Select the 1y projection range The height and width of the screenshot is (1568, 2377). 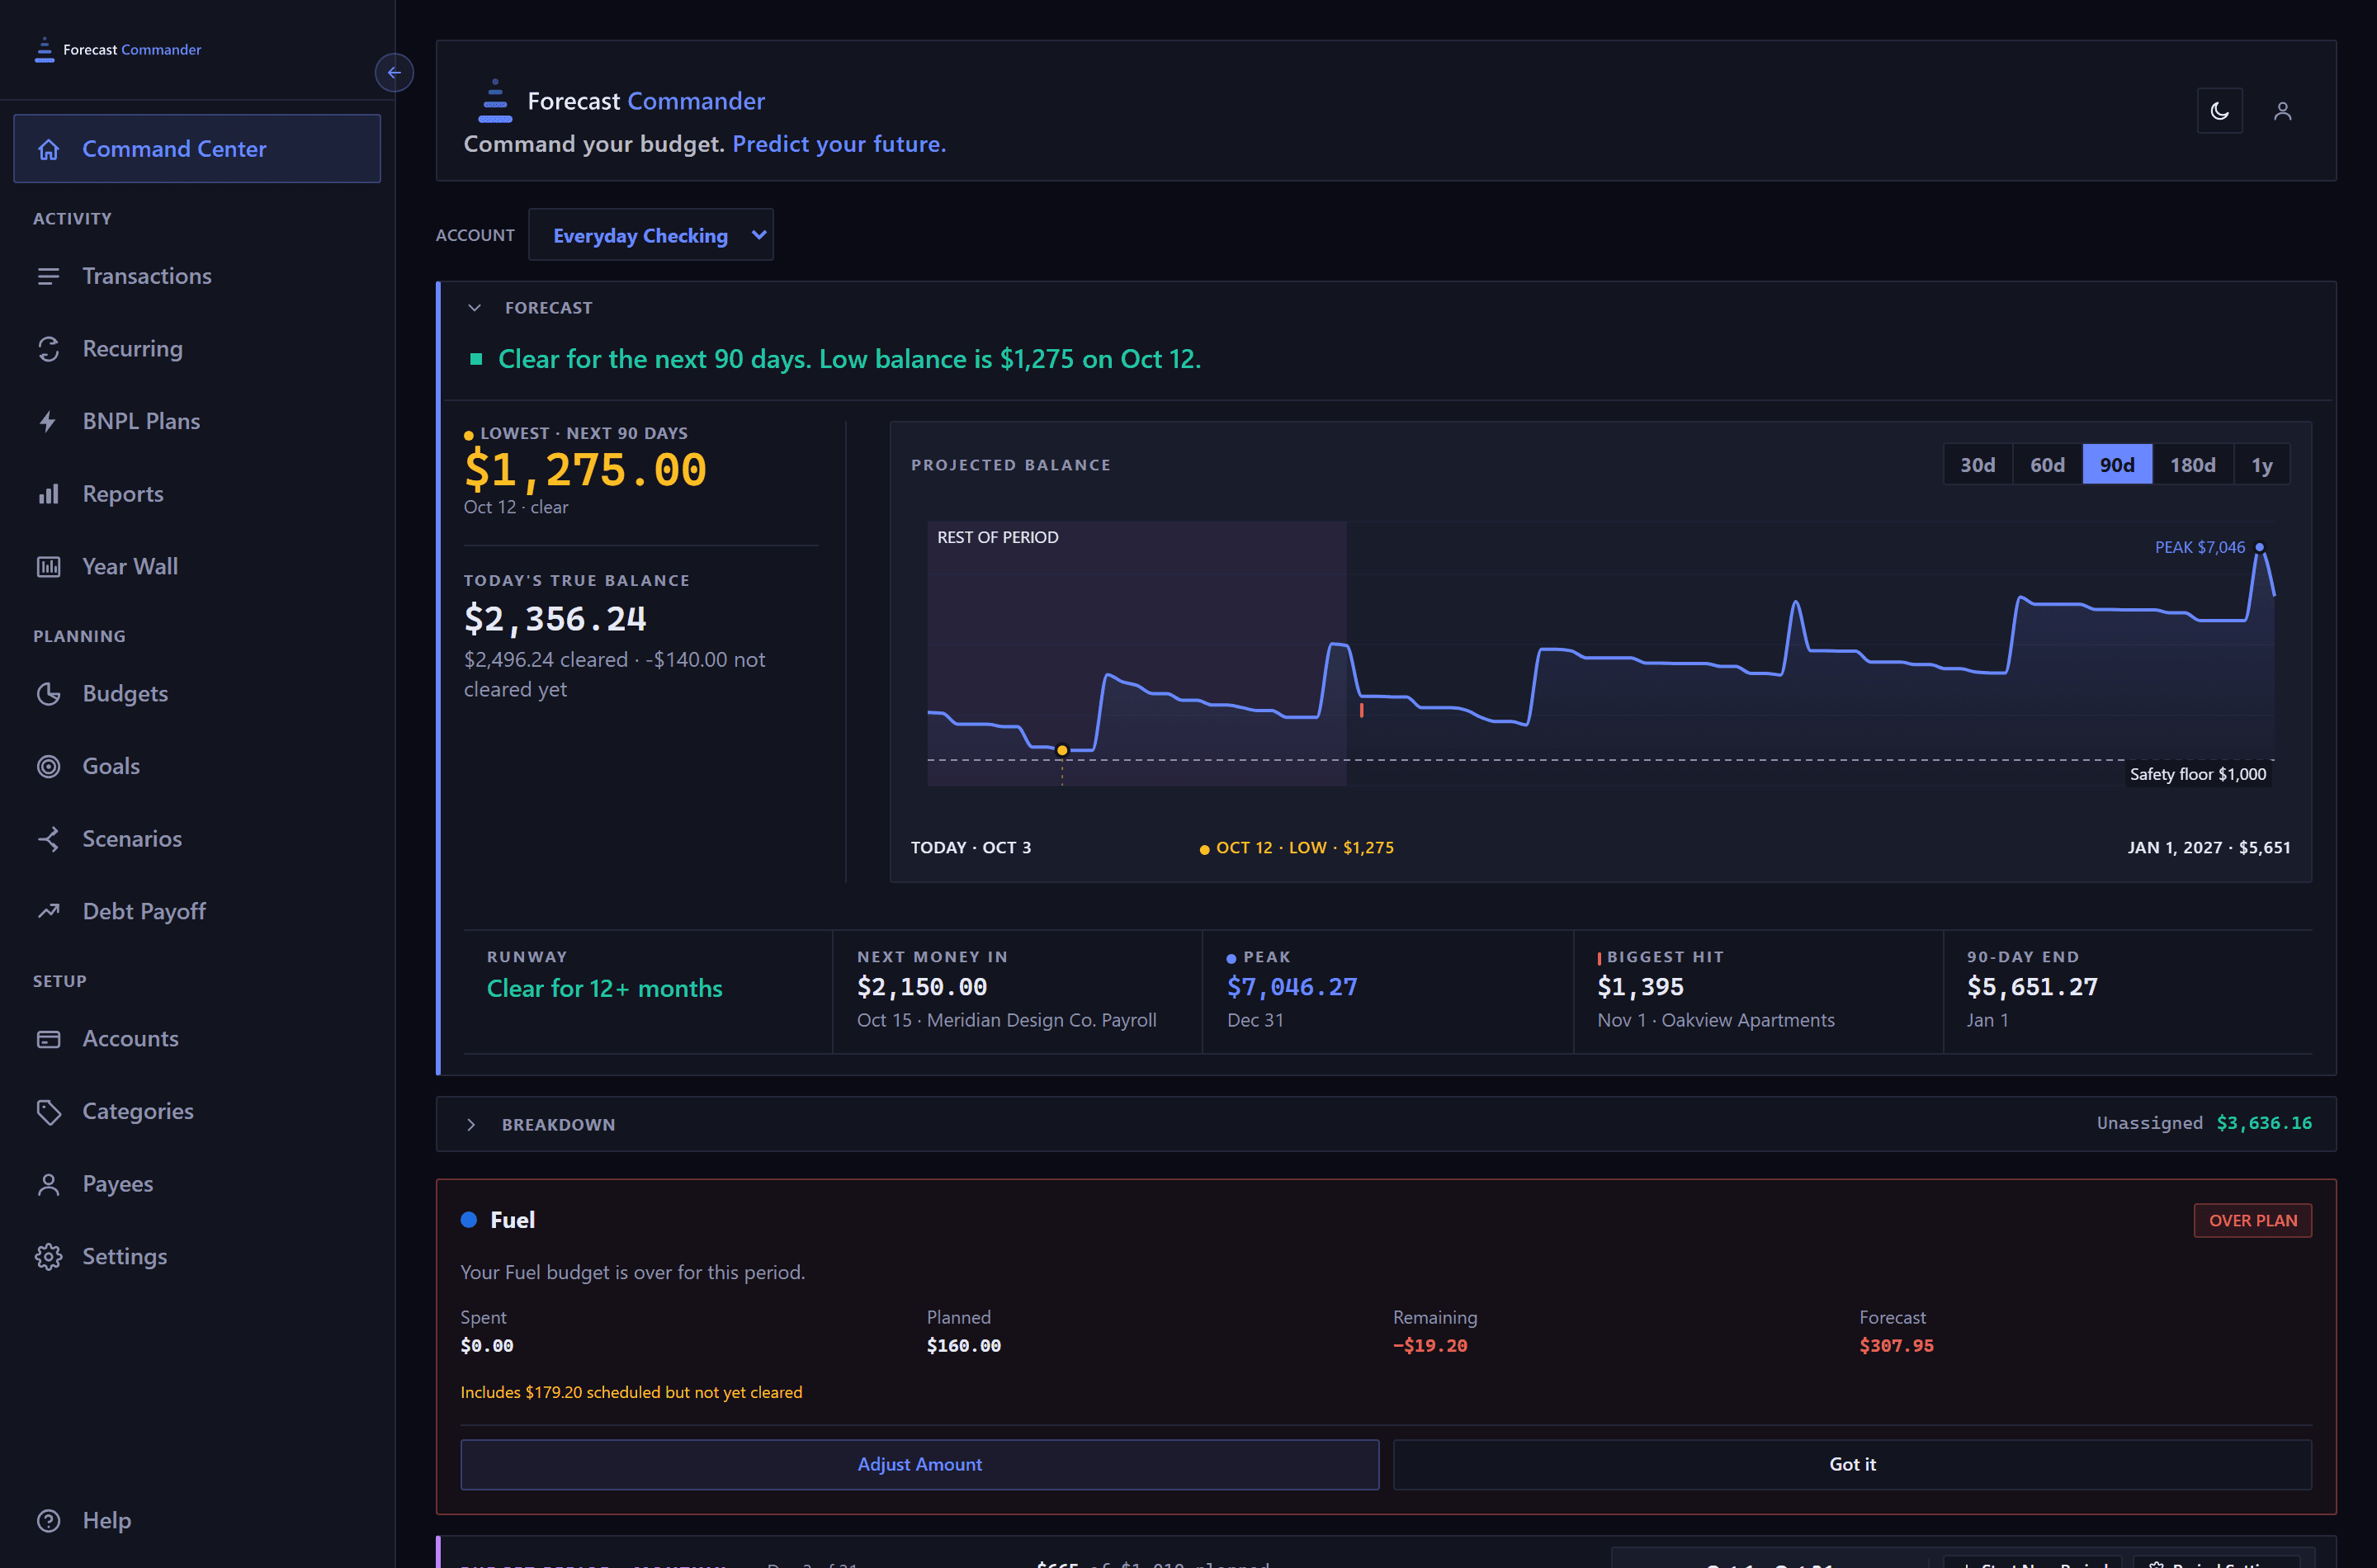2262,465
